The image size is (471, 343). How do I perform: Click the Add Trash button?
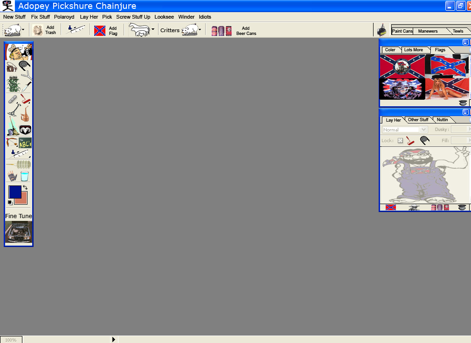pos(44,30)
